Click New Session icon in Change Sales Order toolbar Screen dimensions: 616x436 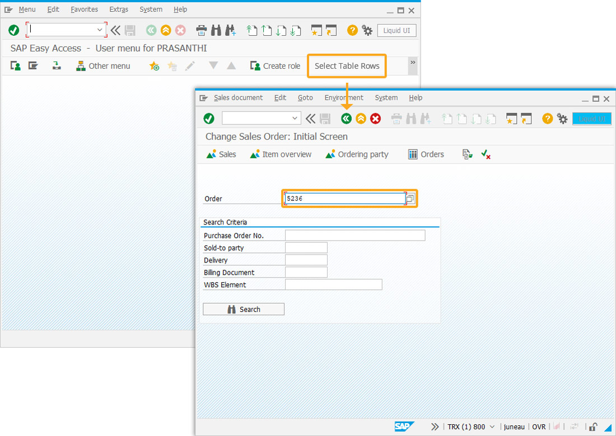click(x=511, y=118)
